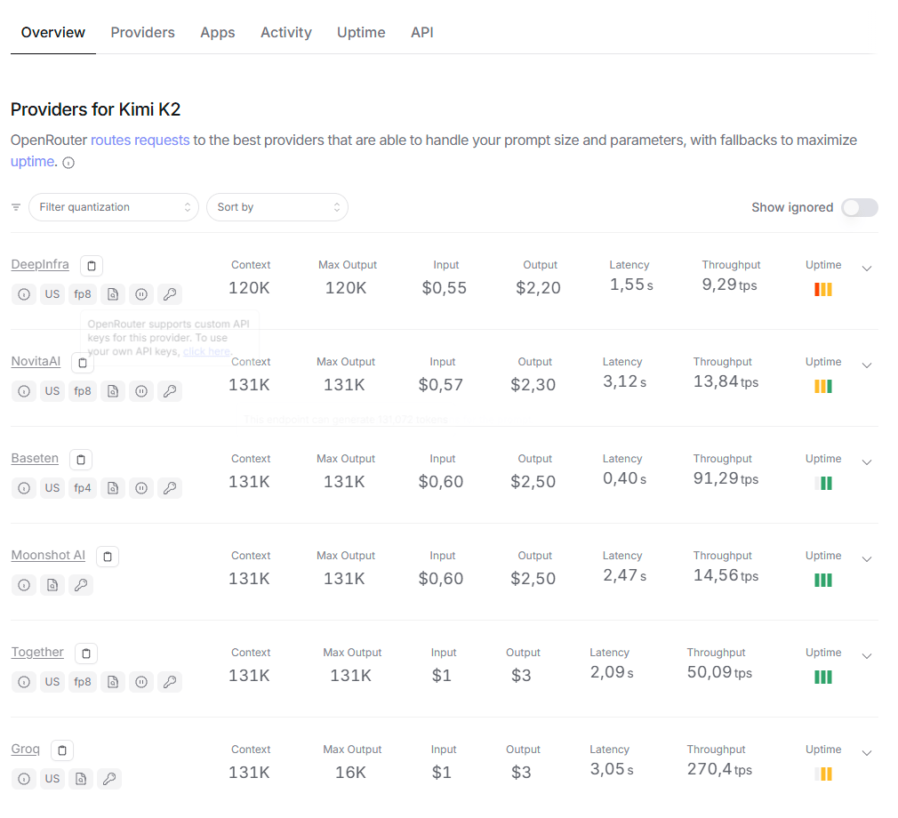This screenshot has width=898, height=818.
Task: Click Baseten latency value 0,40 s
Action: coord(624,479)
